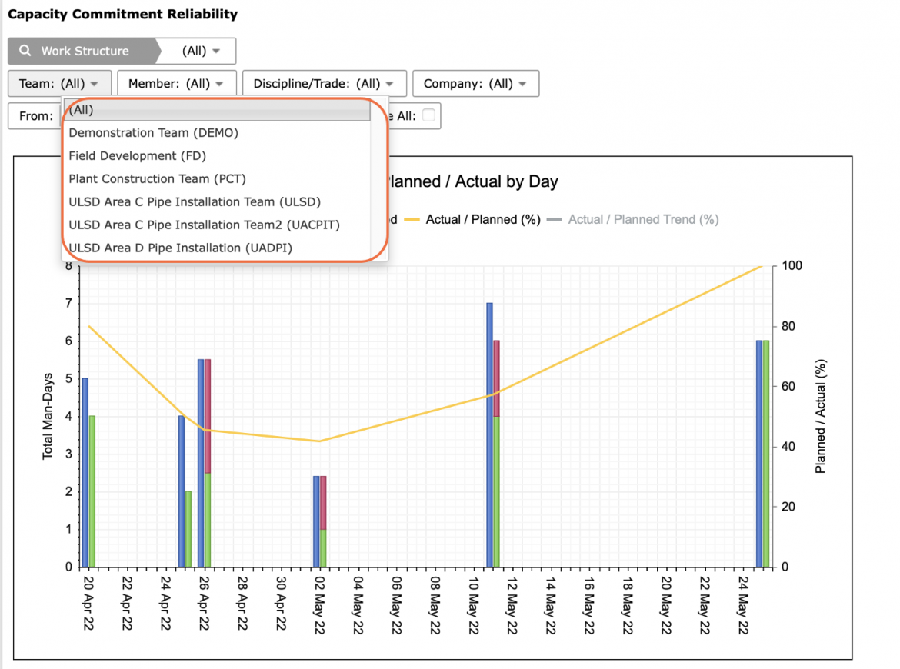Click the grey Actual / Planned Trend legend marker

(x=555, y=220)
